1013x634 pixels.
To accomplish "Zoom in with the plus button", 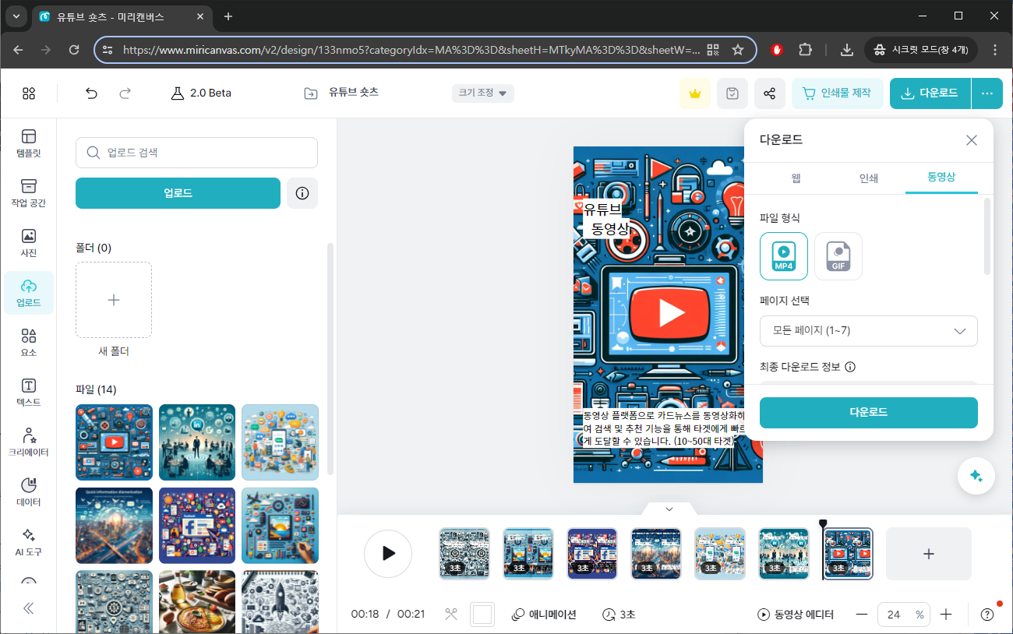I will 946,615.
